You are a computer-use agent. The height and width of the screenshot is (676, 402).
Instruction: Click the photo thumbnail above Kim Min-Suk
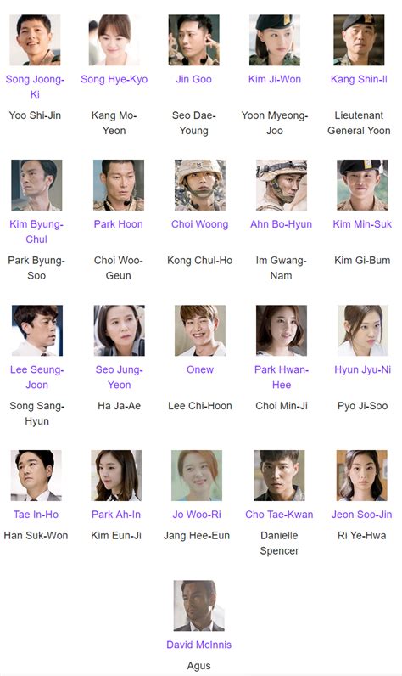click(362, 185)
